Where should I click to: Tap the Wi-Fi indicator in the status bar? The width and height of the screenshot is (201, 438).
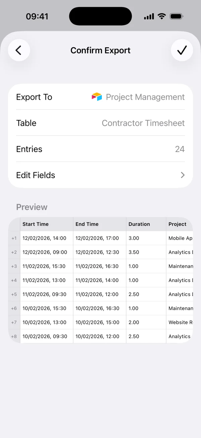click(x=161, y=16)
